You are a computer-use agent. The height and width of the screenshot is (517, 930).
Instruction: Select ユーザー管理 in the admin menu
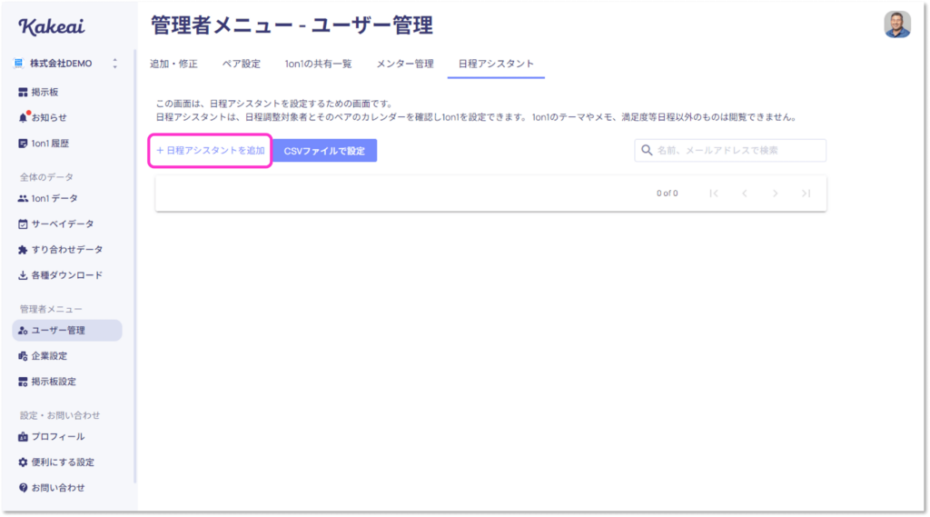(x=67, y=330)
